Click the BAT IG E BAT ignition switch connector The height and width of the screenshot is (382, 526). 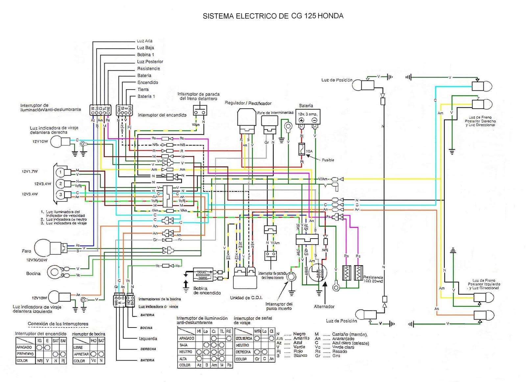pos(125,110)
